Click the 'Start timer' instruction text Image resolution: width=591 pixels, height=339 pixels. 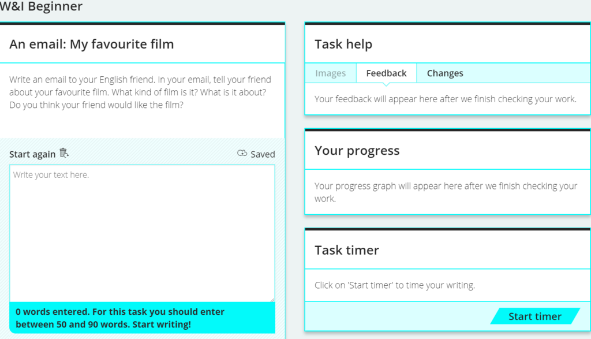395,285
